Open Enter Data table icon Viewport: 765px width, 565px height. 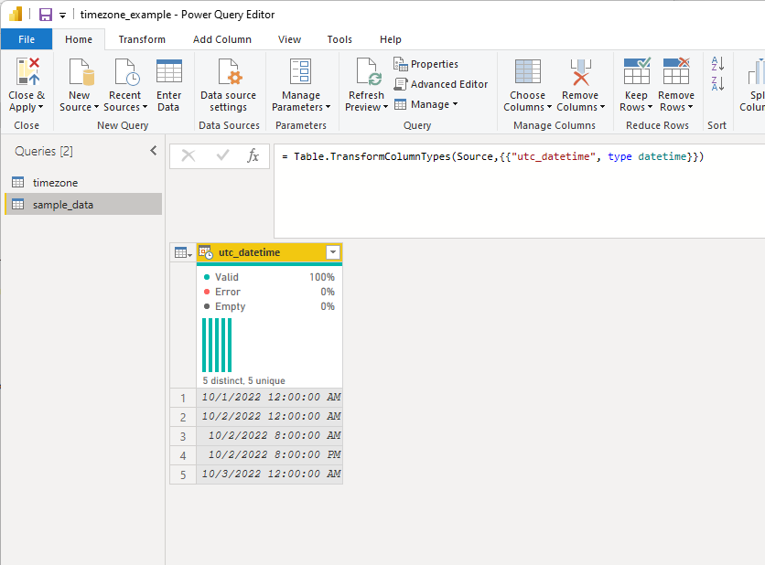(168, 71)
